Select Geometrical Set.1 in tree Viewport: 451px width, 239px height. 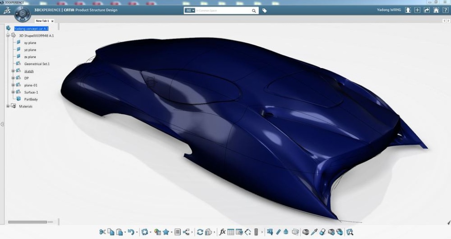[x=37, y=64]
